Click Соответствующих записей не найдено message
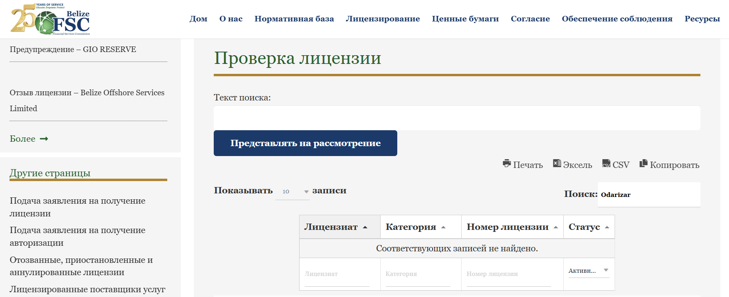Screen dimensions: 729x297 (457, 248)
